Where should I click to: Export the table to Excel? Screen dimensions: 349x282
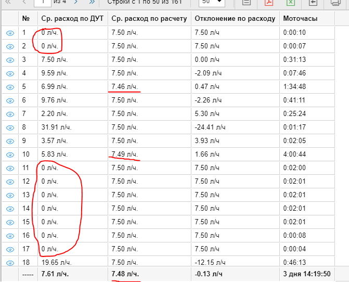pyautogui.click(x=291, y=3)
